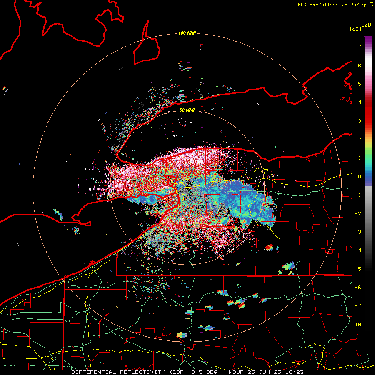
Task: Click the 1 tick label on the color scale
Action: (360, 158)
